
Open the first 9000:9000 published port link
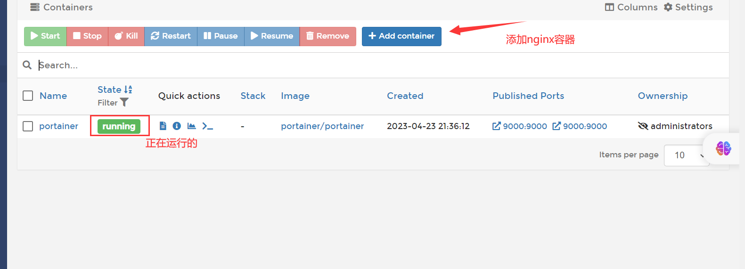[520, 126]
